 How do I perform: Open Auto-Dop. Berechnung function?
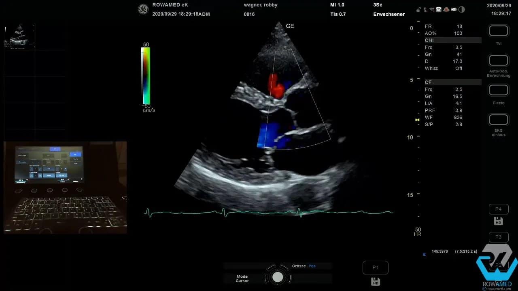click(498, 60)
